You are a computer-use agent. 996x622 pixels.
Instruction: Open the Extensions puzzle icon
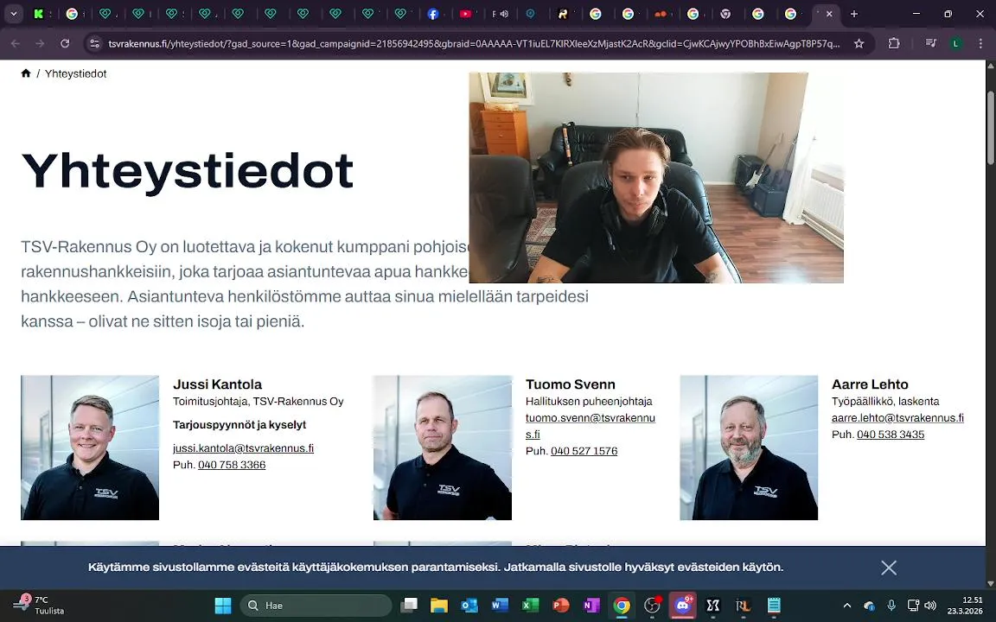(894, 43)
